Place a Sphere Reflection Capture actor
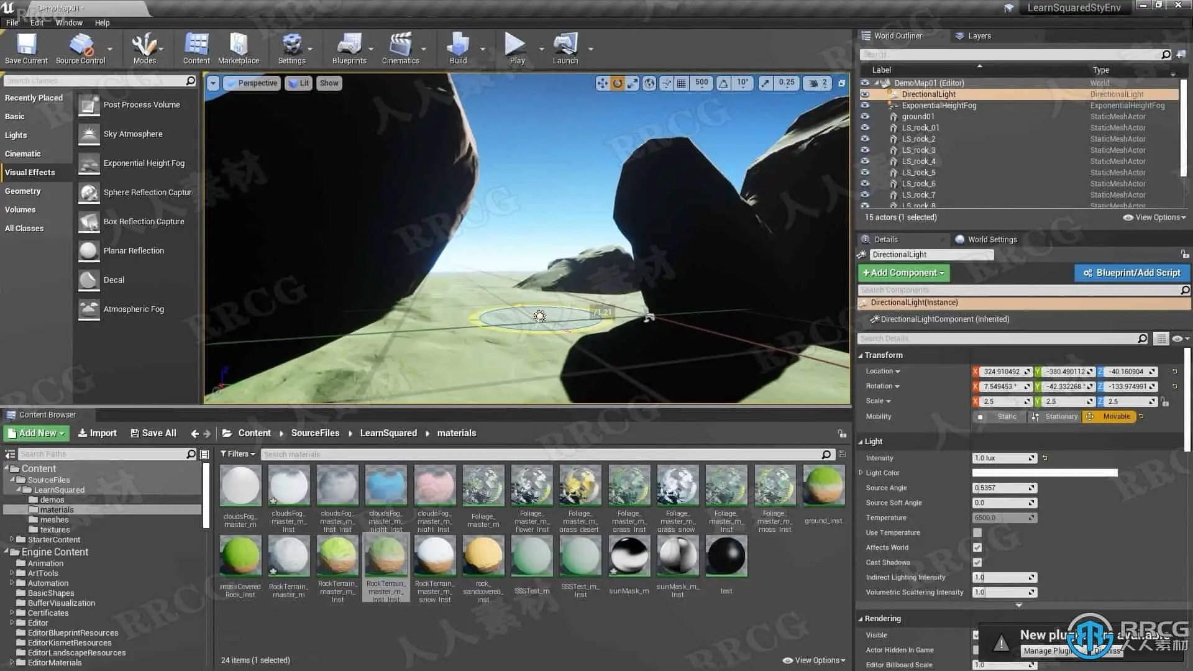 [89, 193]
